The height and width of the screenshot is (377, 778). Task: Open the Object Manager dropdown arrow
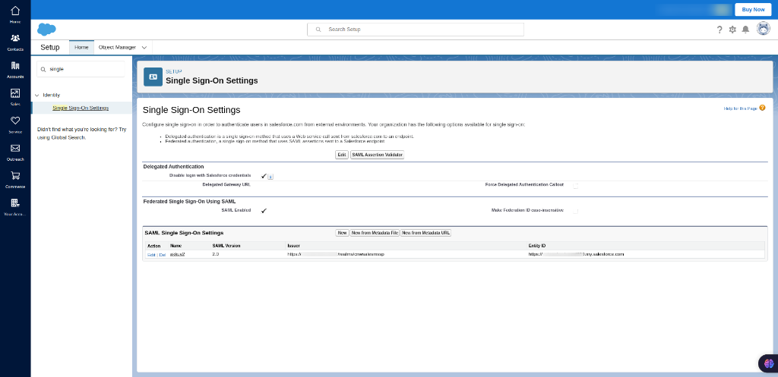click(x=144, y=48)
